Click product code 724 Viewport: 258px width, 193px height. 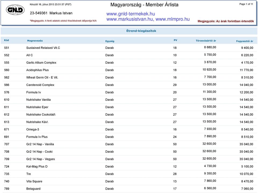pos(6,166)
